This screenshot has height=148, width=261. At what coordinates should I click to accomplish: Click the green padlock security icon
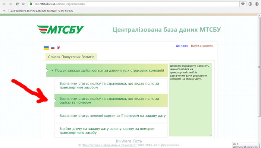tap(31, 4)
